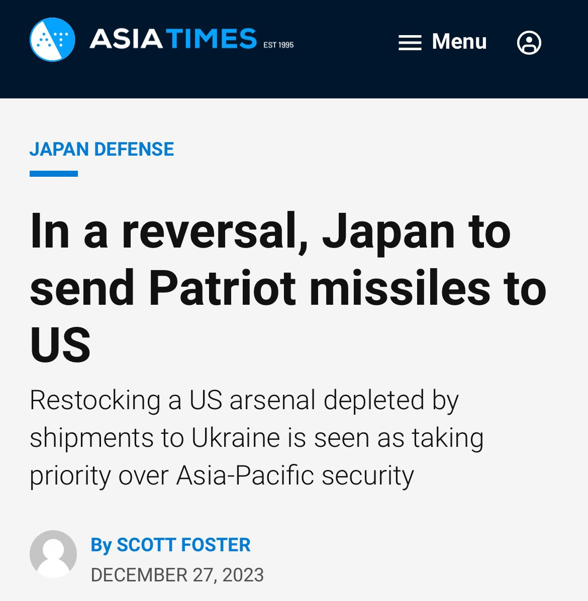Open the user account profile icon

(x=529, y=42)
